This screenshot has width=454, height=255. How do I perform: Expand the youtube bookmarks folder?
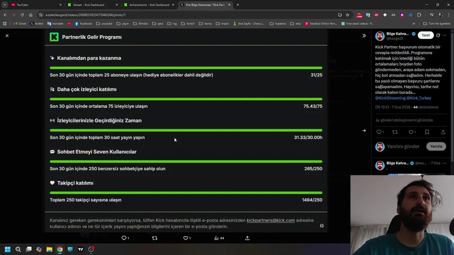[104, 24]
